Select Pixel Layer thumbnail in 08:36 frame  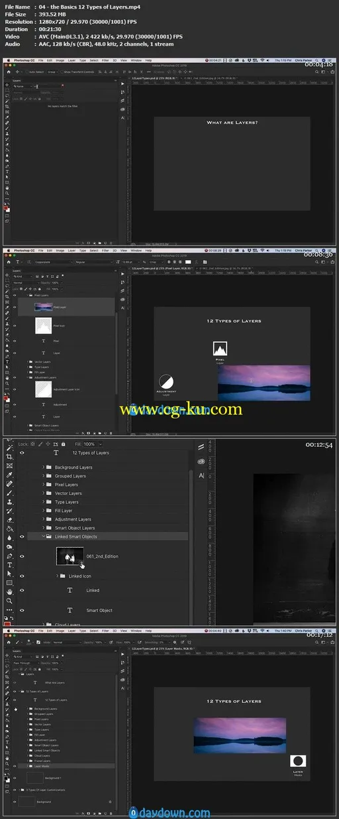pos(43,307)
